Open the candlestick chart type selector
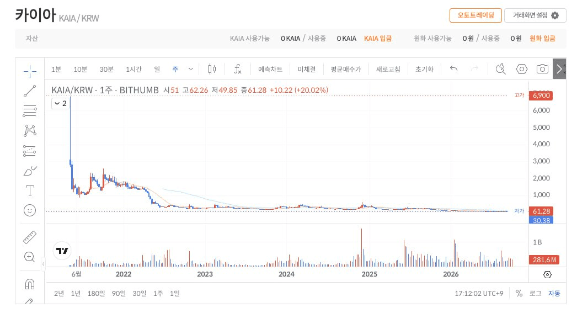Viewport: 577px width, 313px height. coord(212,69)
